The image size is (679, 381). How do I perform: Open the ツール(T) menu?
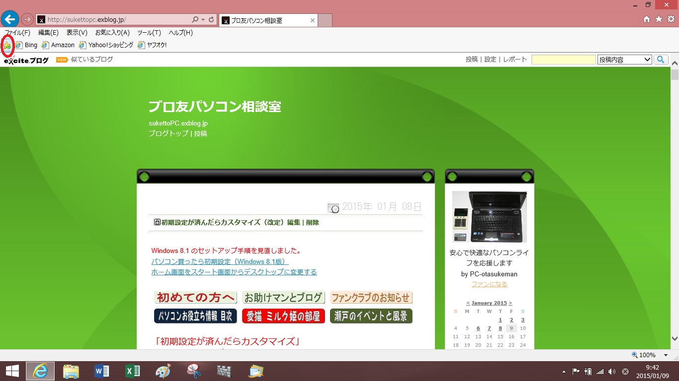[149, 33]
